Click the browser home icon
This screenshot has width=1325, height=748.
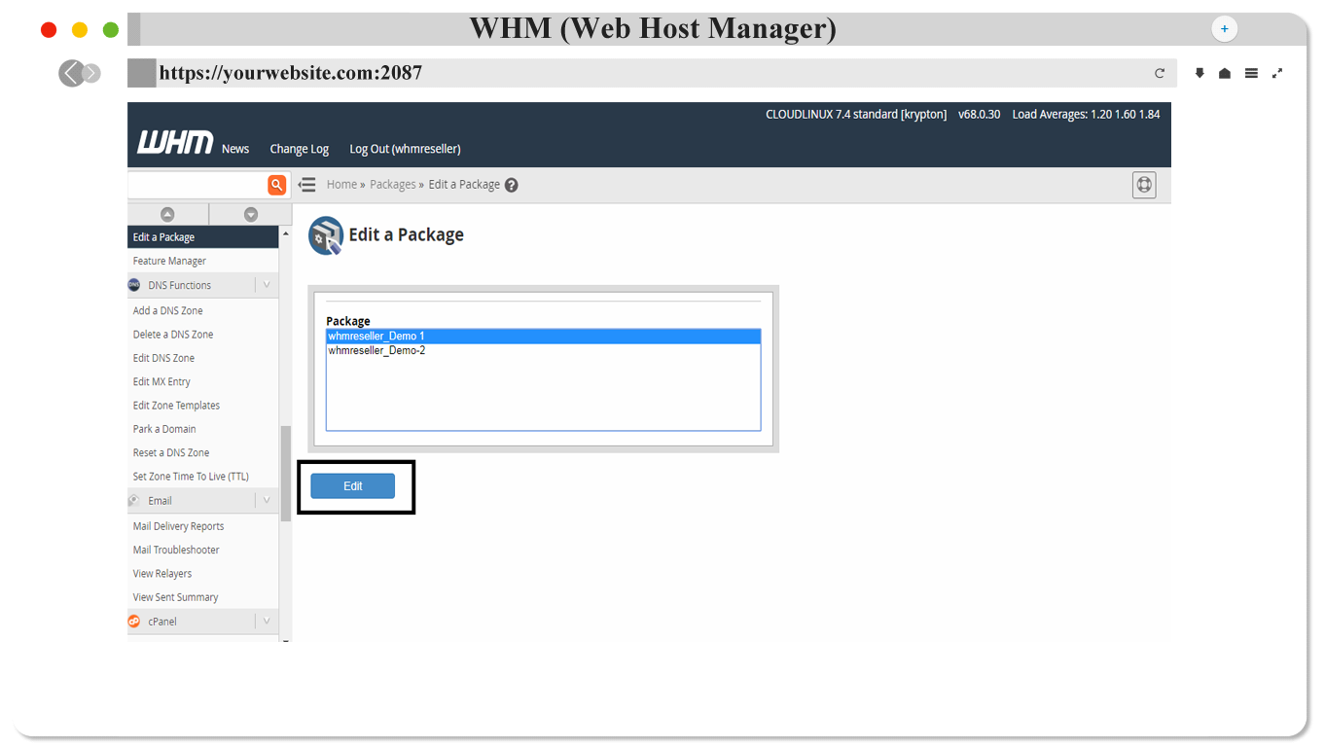(1225, 73)
